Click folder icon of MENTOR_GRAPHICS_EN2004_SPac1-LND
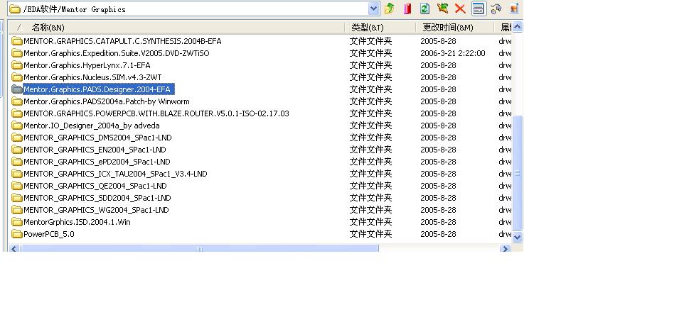The width and height of the screenshot is (684, 334). 17,150
